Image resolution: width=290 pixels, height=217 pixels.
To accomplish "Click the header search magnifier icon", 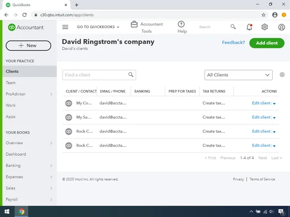I will pyautogui.click(x=233, y=27).
